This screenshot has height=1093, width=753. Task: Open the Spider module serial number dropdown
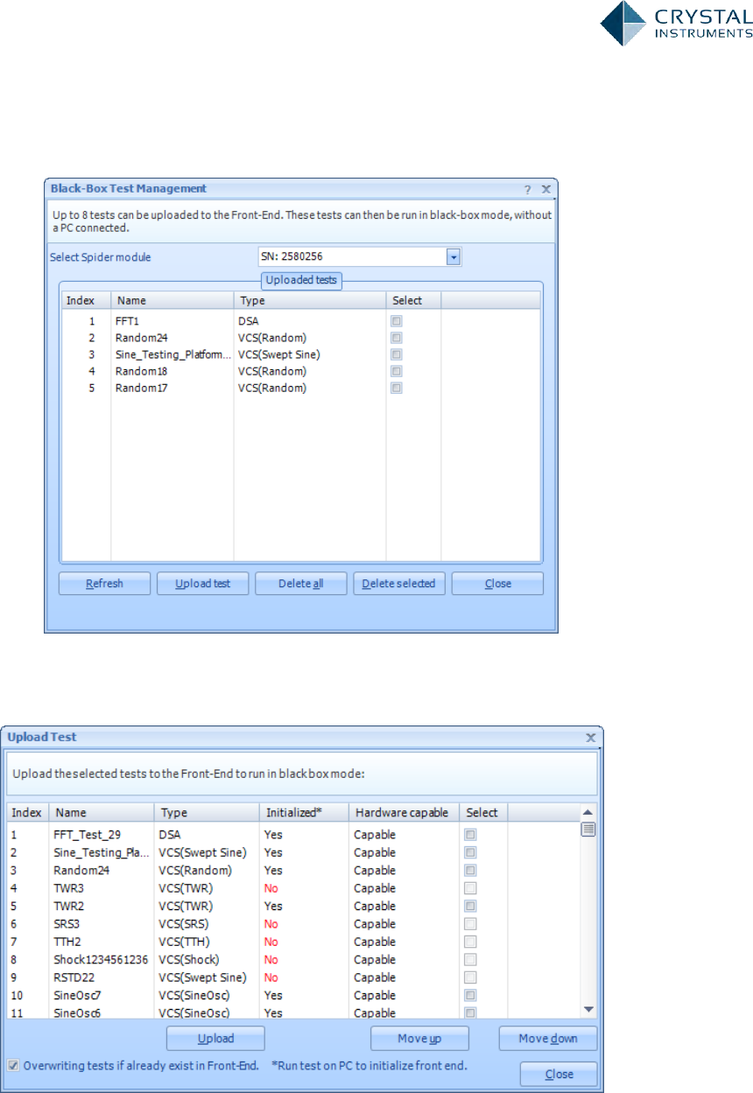coord(454,256)
